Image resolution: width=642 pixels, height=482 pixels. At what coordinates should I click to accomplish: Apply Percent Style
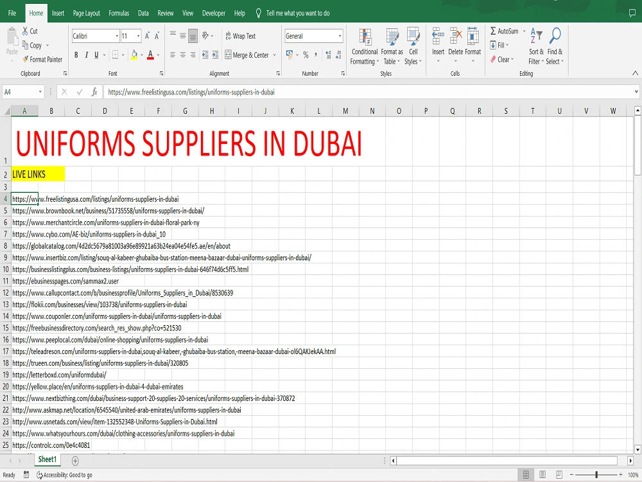coord(306,55)
